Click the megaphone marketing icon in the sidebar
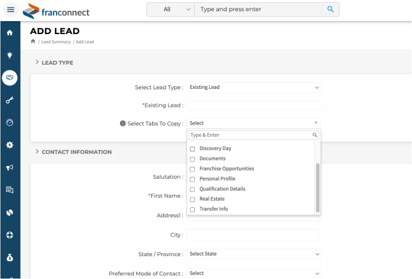The height and width of the screenshot is (279, 412). 10,167
